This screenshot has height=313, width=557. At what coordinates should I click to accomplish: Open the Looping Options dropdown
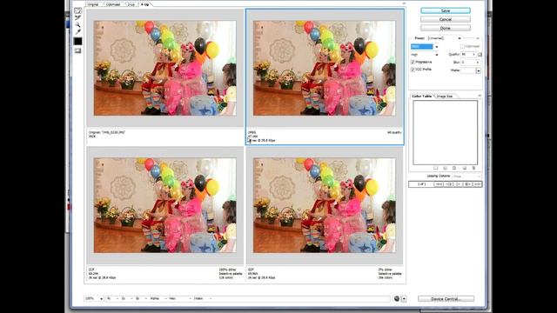(466, 176)
